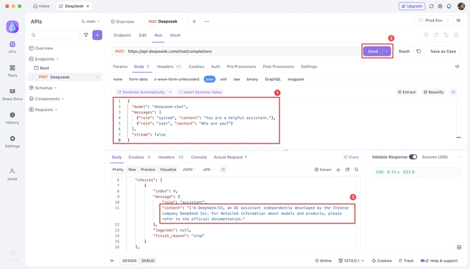Click the word-wrap icon in the request body toolbar
This screenshot has width=470, height=269.
(x=453, y=92)
